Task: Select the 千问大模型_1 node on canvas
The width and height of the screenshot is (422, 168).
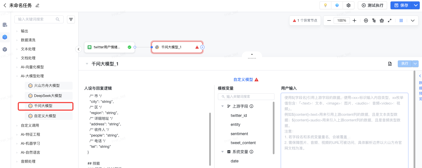Action: [177, 47]
